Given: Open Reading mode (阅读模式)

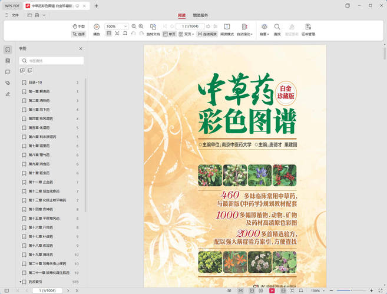Looking at the screenshot, I should (227, 27).
